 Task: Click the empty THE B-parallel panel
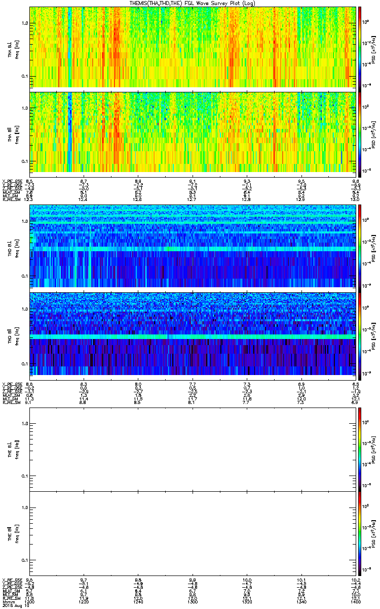point(193,534)
